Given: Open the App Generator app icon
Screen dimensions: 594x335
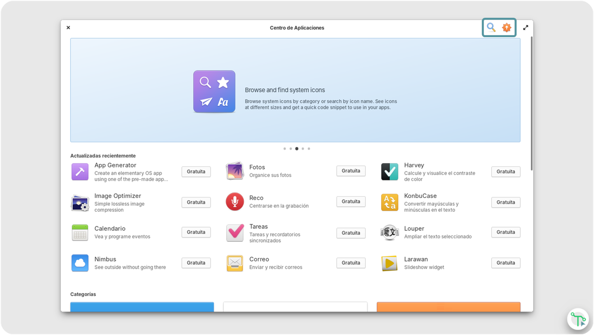Looking at the screenshot, I should [x=80, y=171].
